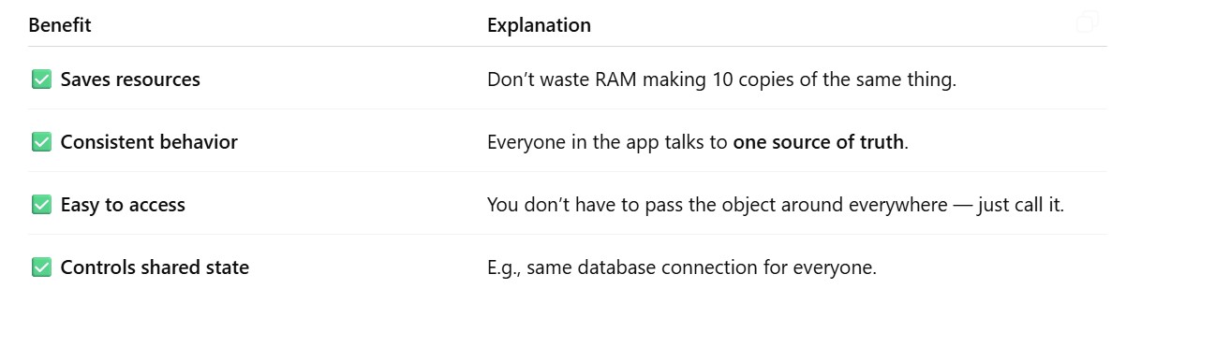Click the green checkmark beside Controls shared state
The image size is (1215, 361).
coord(41,267)
